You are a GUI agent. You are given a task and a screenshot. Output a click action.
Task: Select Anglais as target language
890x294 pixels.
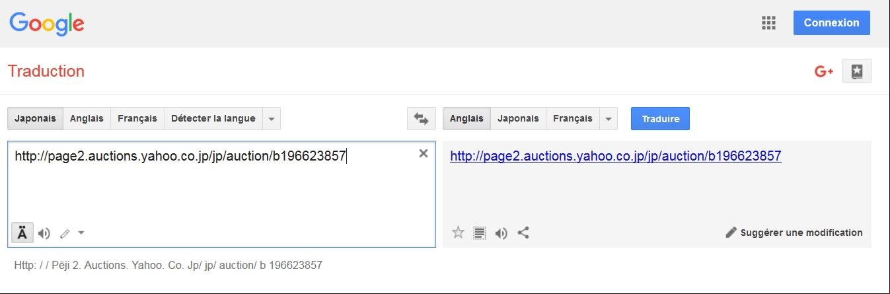click(x=466, y=119)
